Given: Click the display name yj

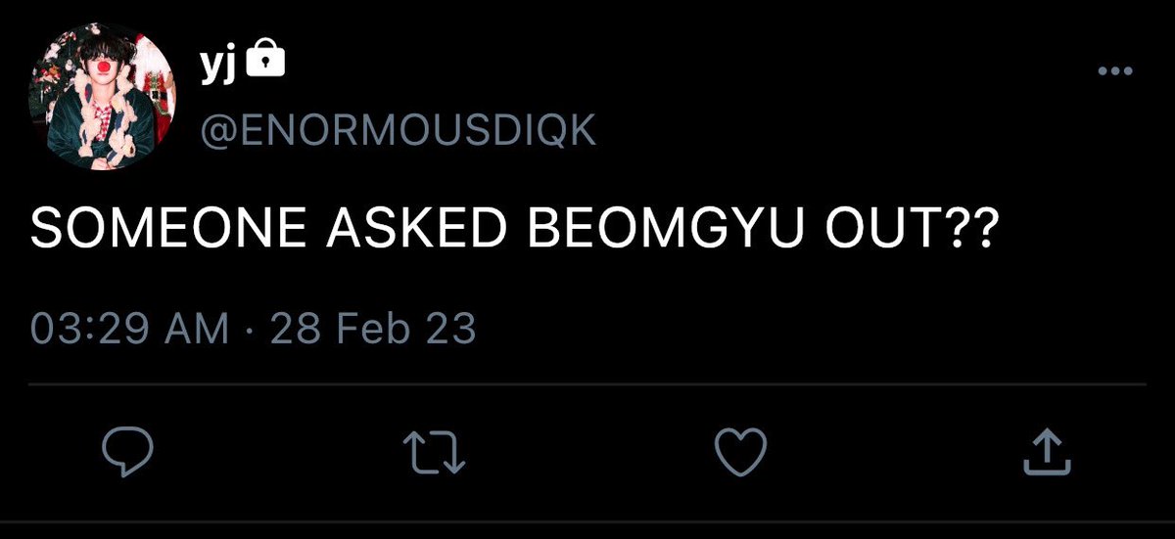Looking at the screenshot, I should pos(218,64).
